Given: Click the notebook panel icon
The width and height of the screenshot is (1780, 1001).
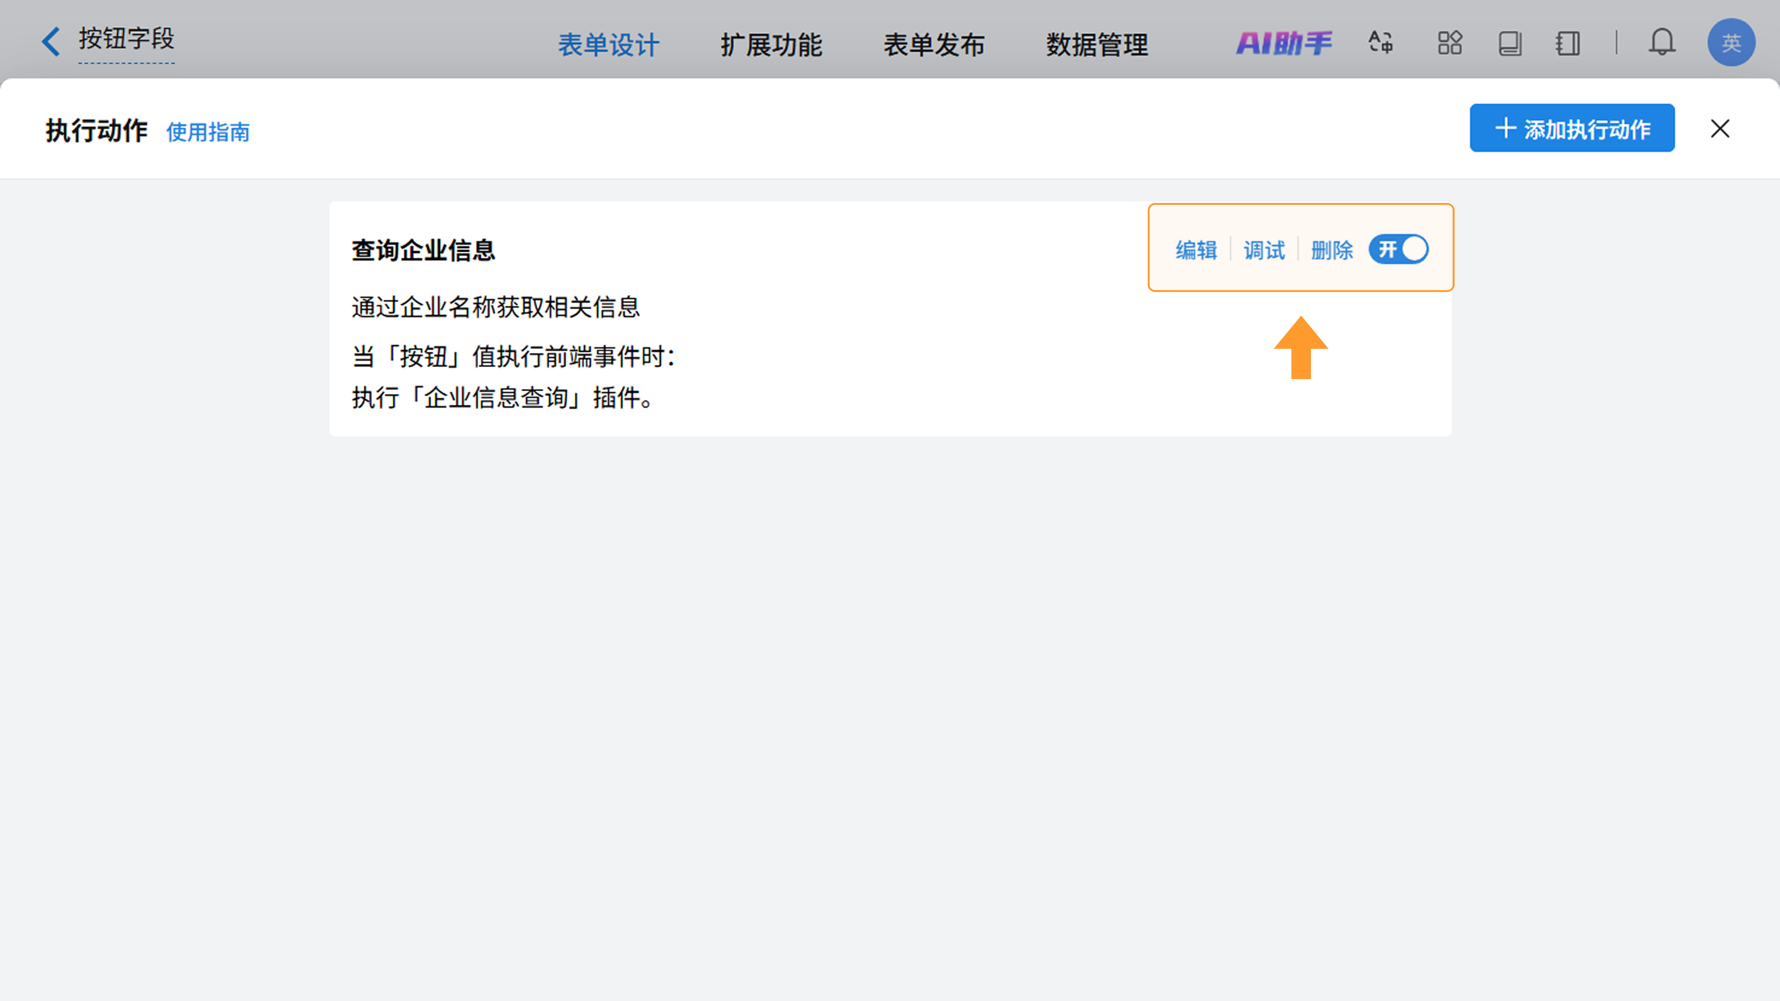Looking at the screenshot, I should click(x=1568, y=43).
